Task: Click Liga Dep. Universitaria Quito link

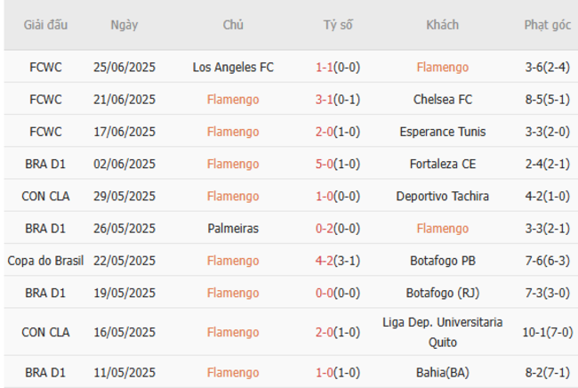Action: (x=442, y=331)
